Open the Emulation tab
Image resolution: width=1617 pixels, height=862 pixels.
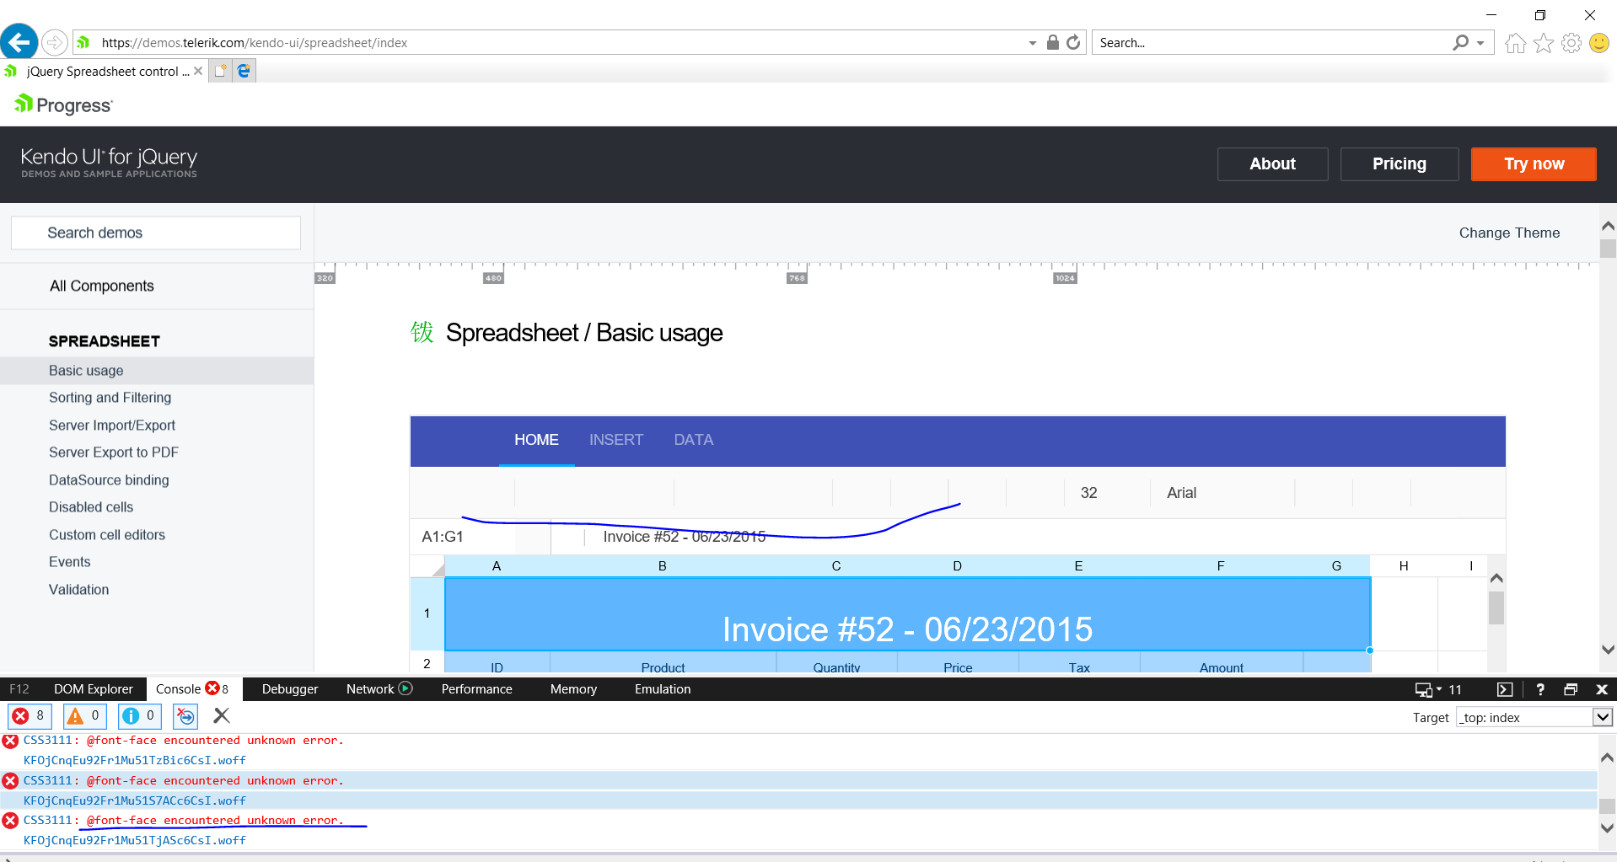pyautogui.click(x=663, y=689)
